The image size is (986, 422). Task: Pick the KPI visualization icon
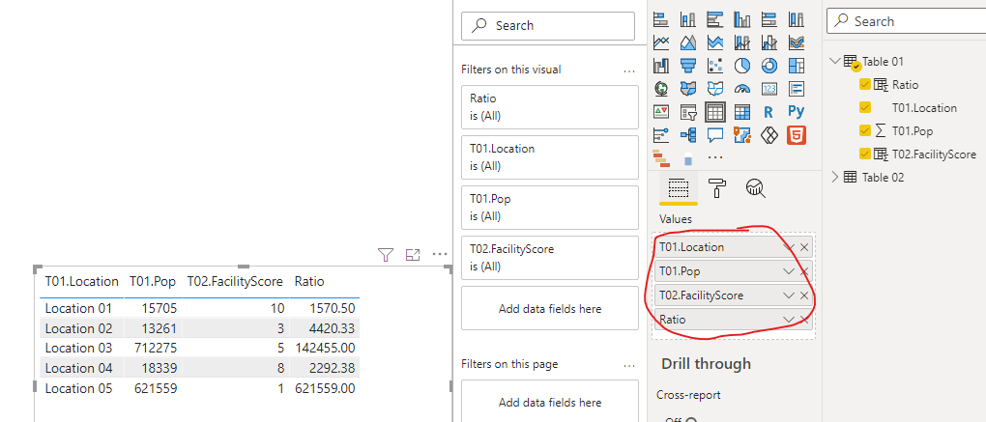tap(661, 112)
